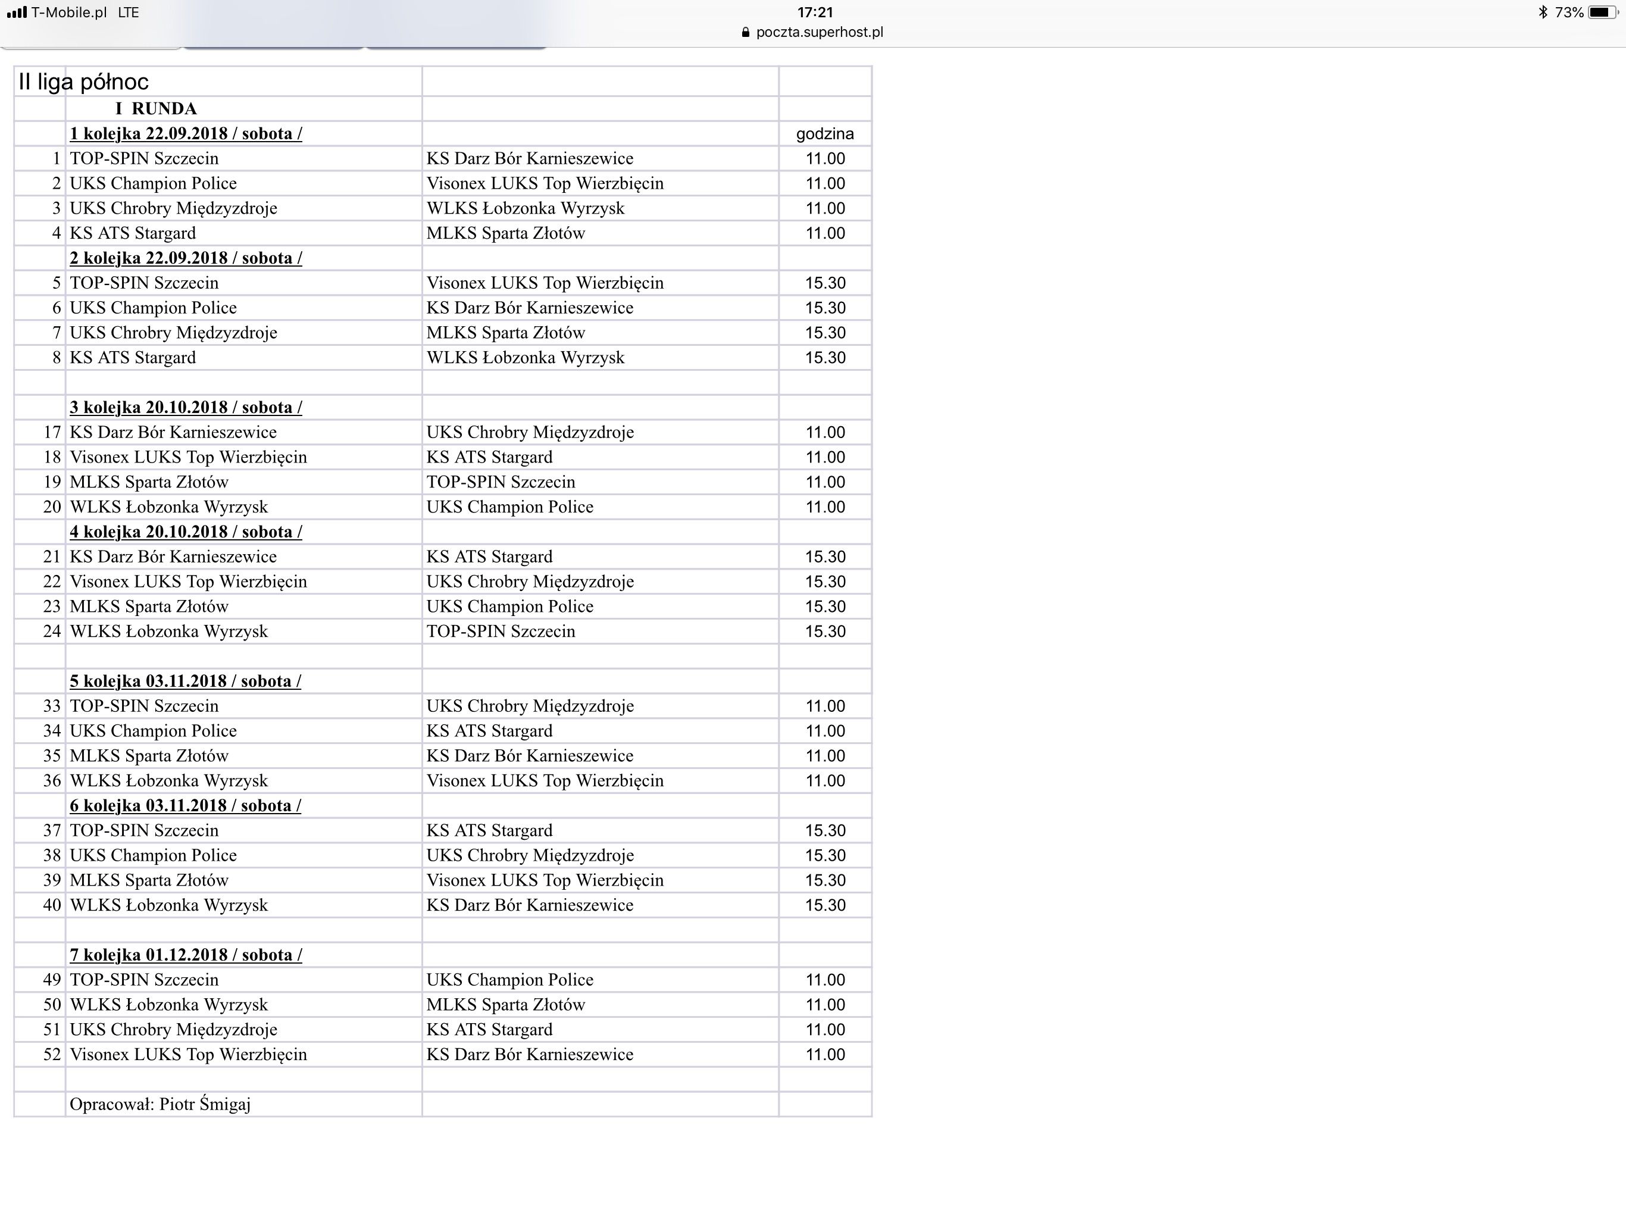The height and width of the screenshot is (1219, 1626).
Task: Select KS Darz Bór Karnieszewice in match 1
Action: [x=530, y=159]
